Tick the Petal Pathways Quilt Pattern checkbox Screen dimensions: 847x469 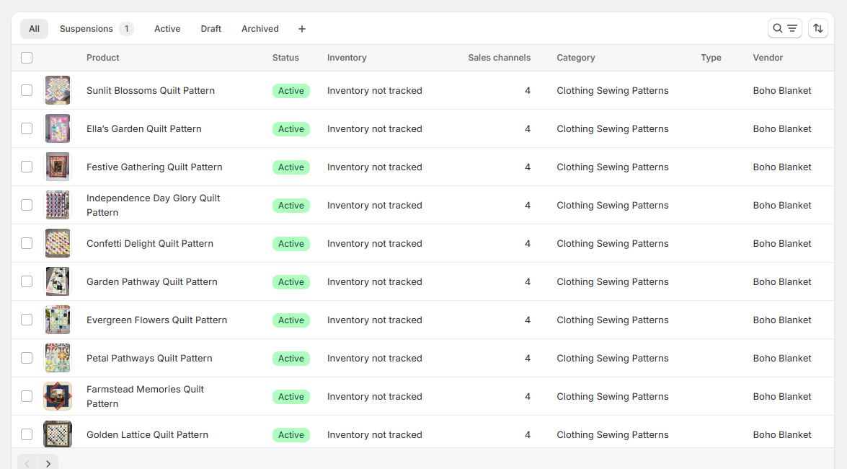(27, 358)
